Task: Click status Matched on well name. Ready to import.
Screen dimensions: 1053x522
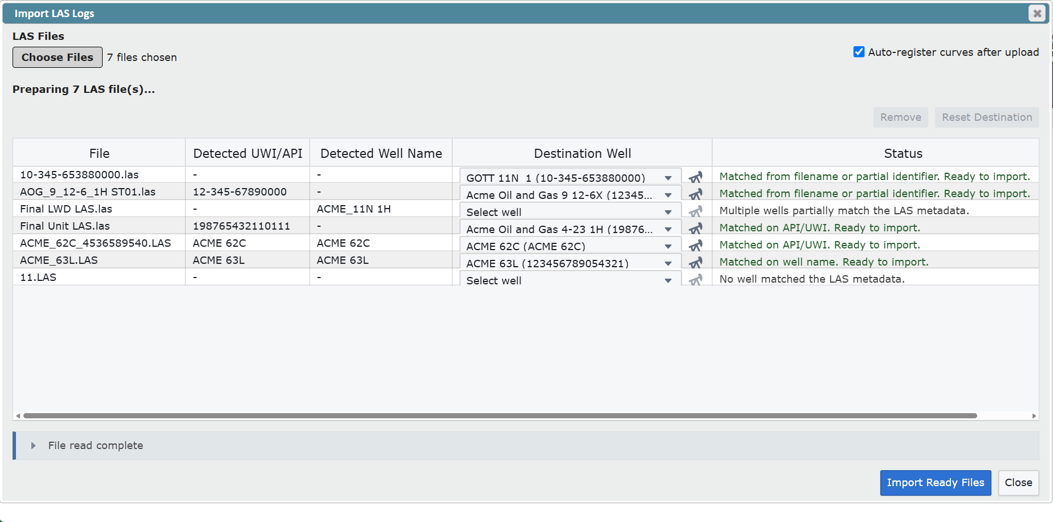Action: click(x=824, y=262)
